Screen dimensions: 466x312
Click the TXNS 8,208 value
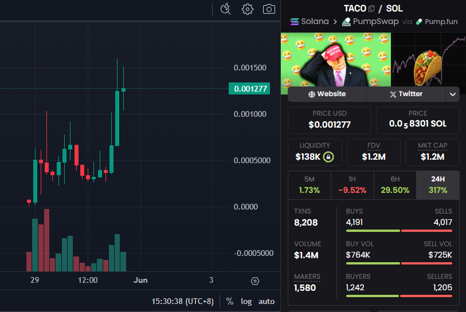pyautogui.click(x=306, y=223)
